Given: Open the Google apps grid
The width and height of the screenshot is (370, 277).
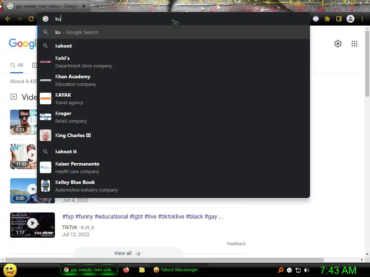Looking at the screenshot, I should click(x=354, y=44).
